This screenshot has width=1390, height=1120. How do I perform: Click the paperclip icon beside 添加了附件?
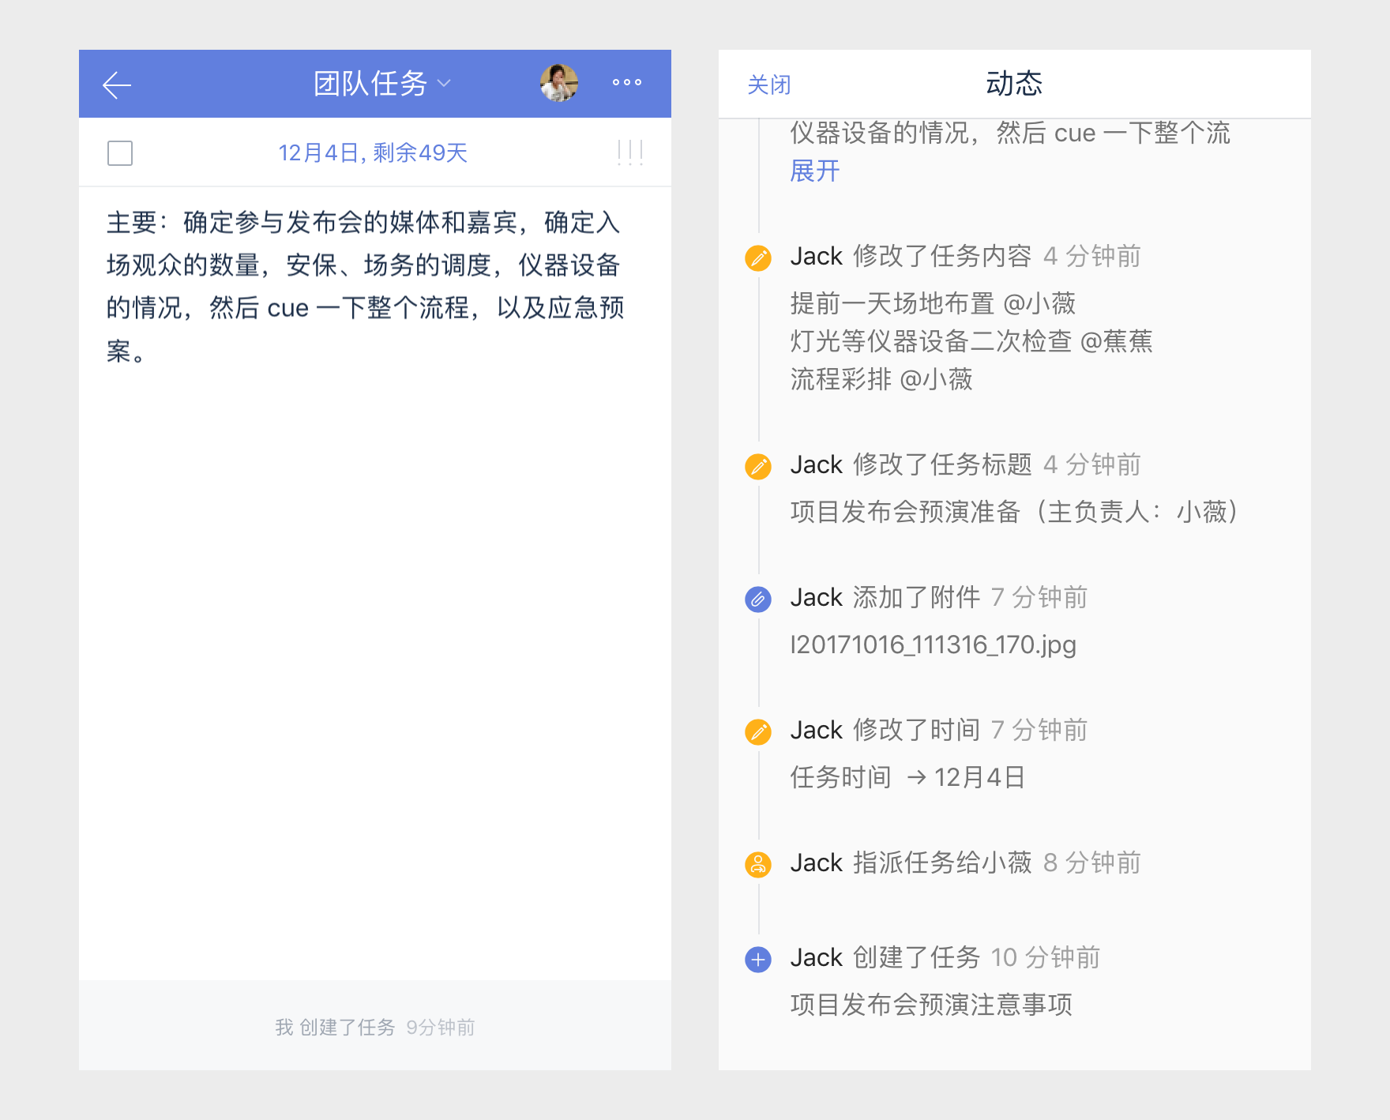758,599
